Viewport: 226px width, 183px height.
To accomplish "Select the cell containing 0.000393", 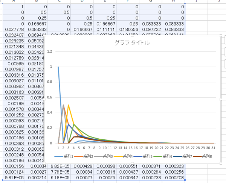I will [14, 144].
